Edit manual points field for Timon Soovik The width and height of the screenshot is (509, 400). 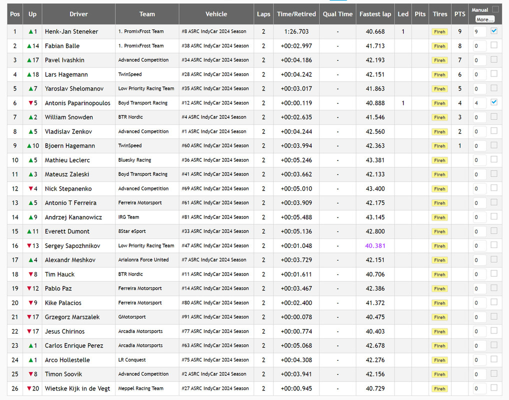click(479, 374)
